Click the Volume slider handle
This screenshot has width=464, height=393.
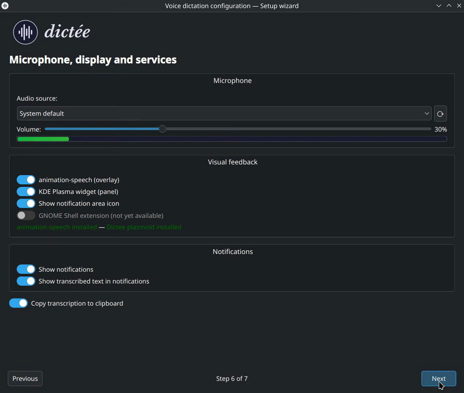[162, 129]
